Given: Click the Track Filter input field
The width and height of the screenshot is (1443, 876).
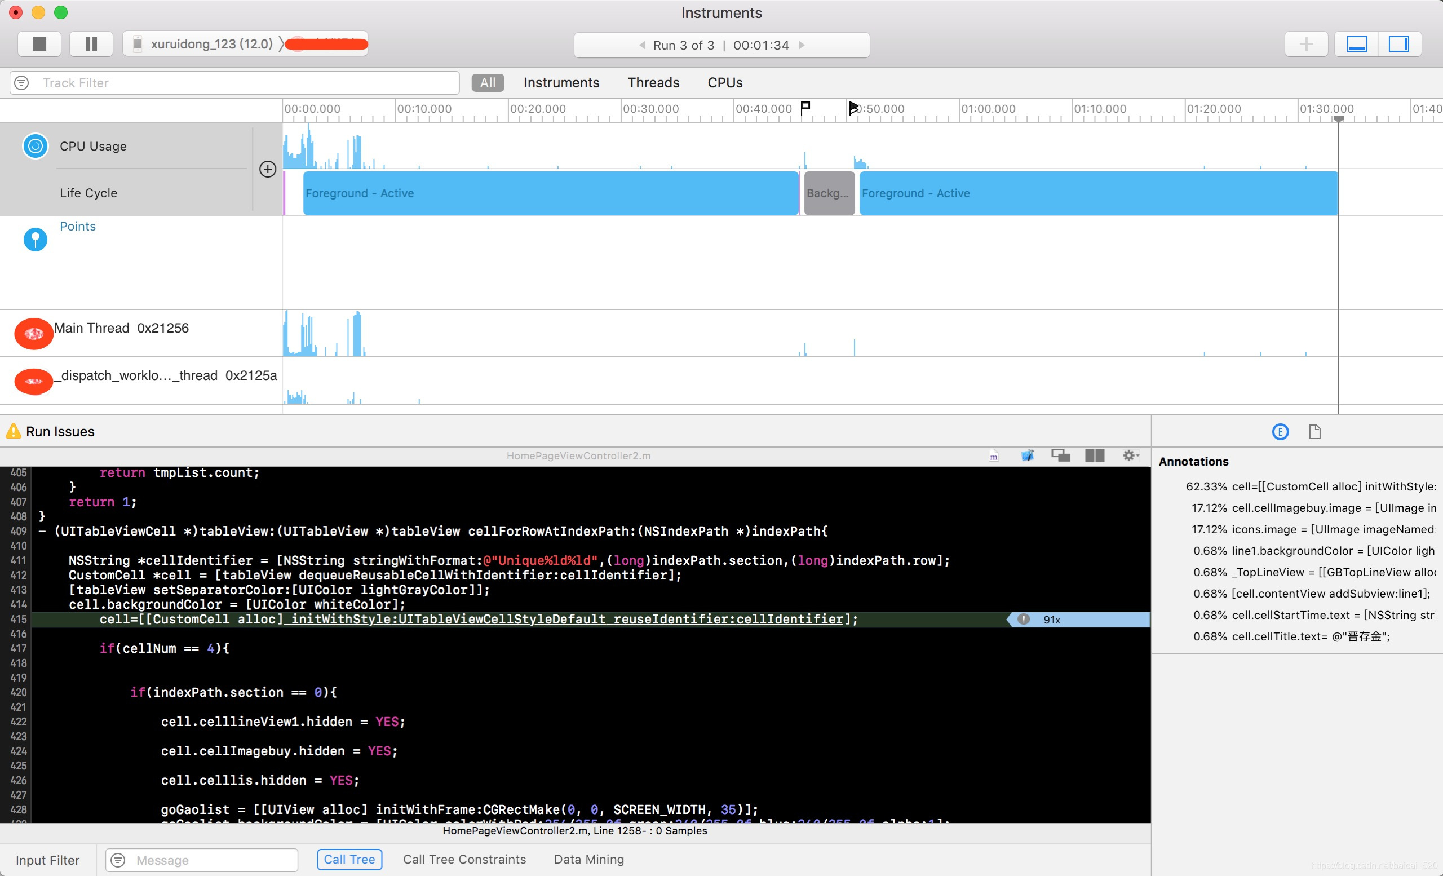Looking at the screenshot, I should (246, 83).
